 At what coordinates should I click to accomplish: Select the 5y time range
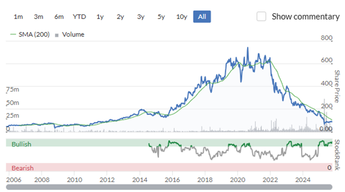(x=161, y=17)
